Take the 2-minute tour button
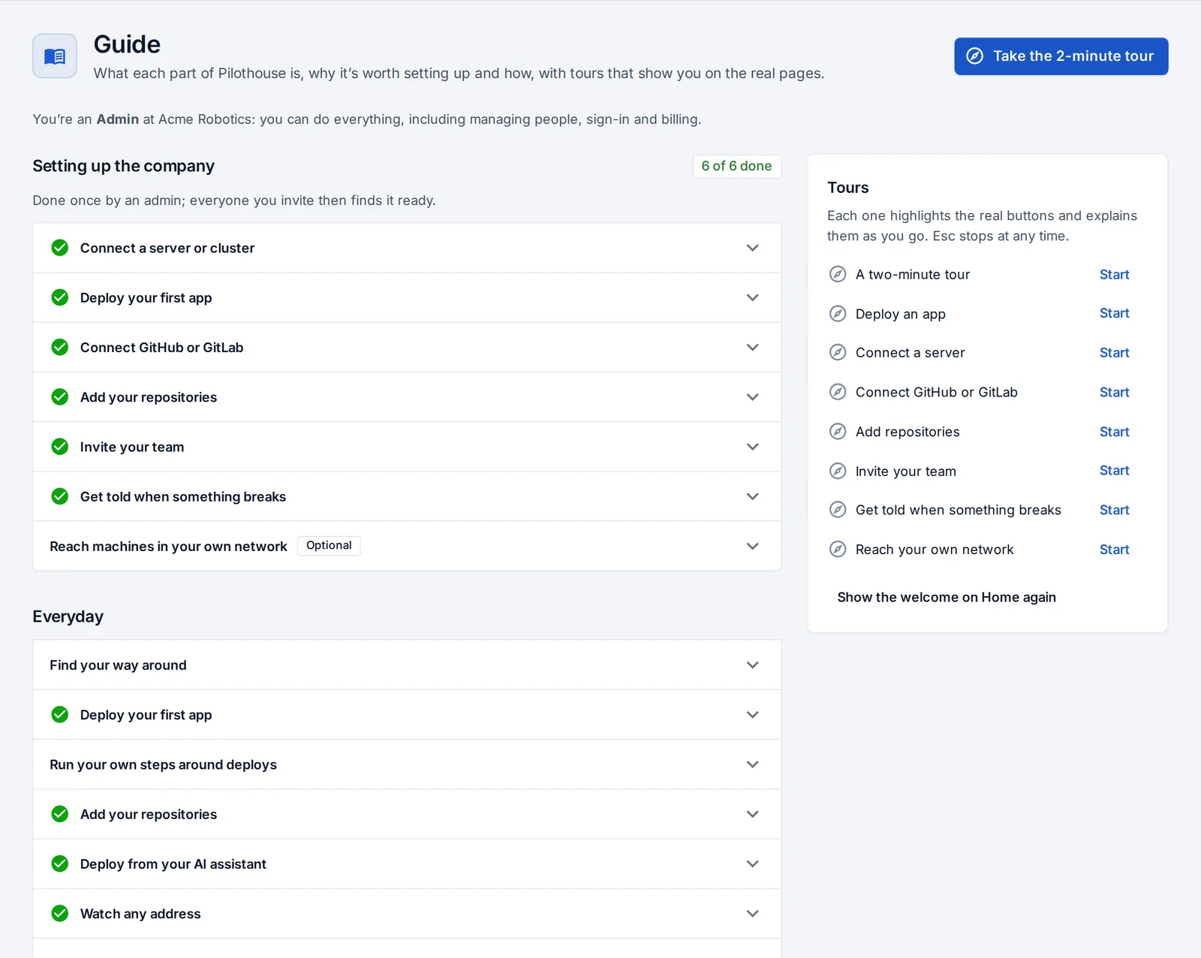The image size is (1201, 958). (x=1061, y=56)
